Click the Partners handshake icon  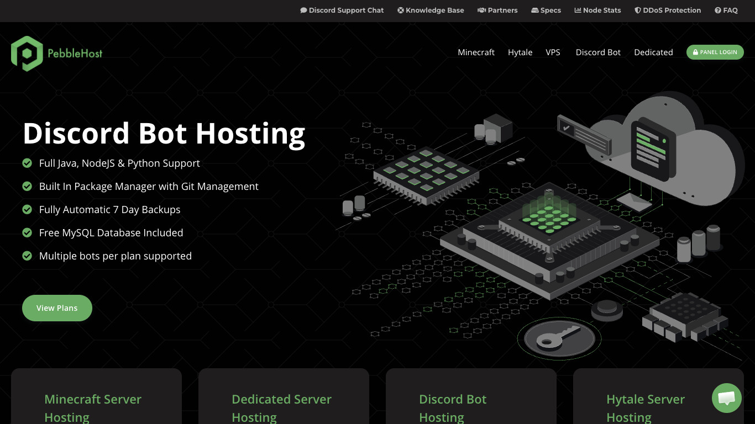[x=481, y=10]
